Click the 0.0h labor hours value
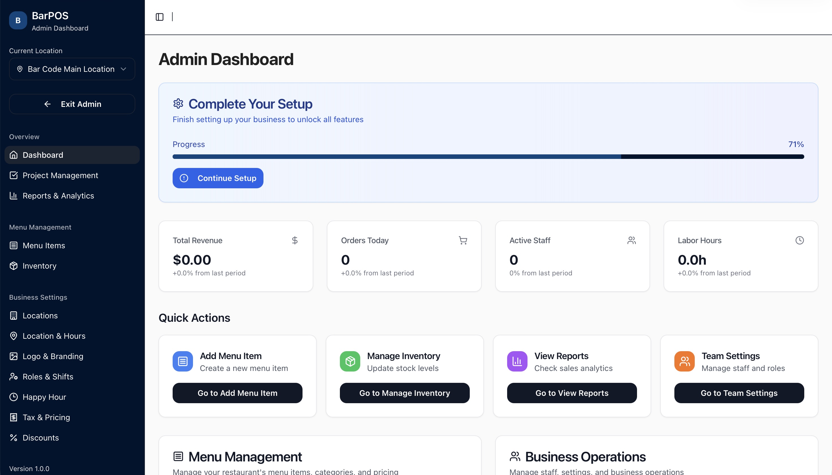 pos(692,260)
